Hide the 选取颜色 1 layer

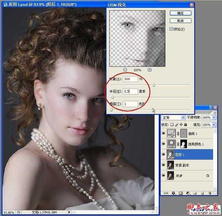click(164, 143)
